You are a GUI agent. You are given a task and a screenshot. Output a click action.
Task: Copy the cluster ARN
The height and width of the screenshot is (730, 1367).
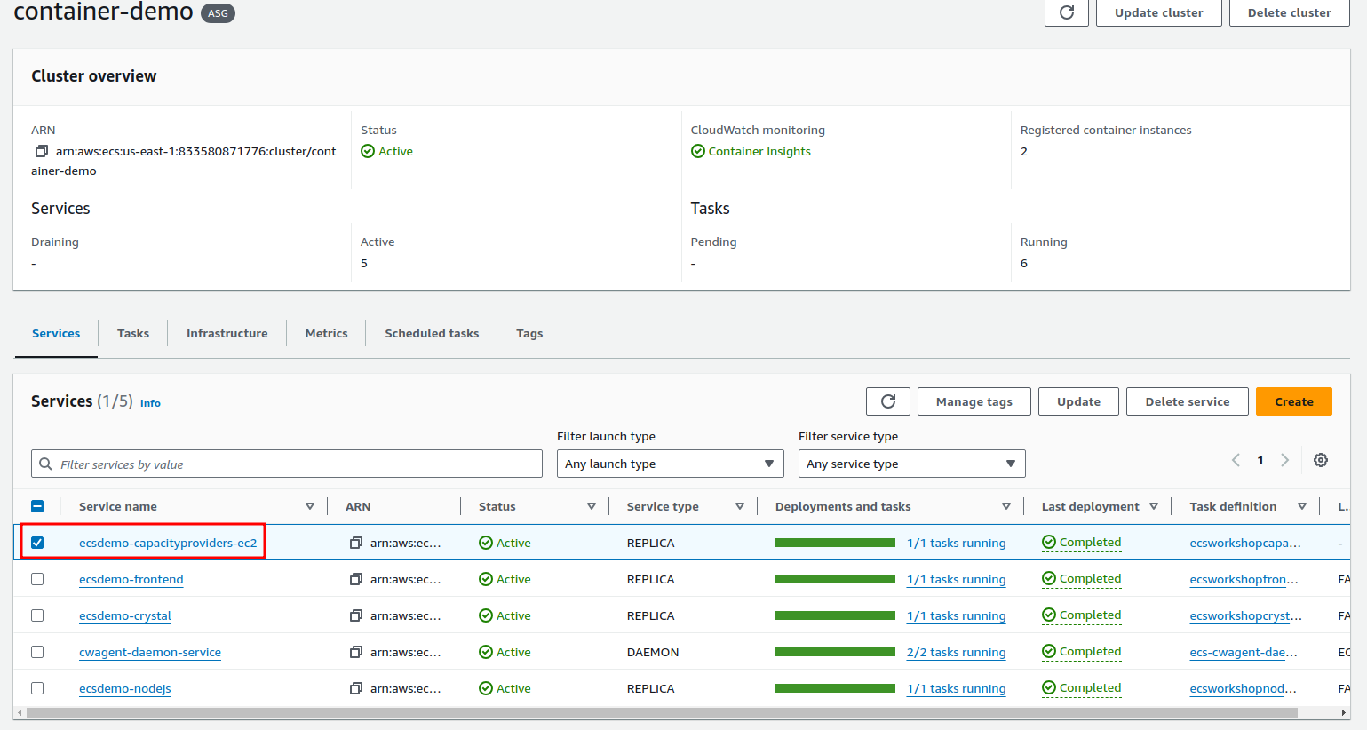click(41, 151)
